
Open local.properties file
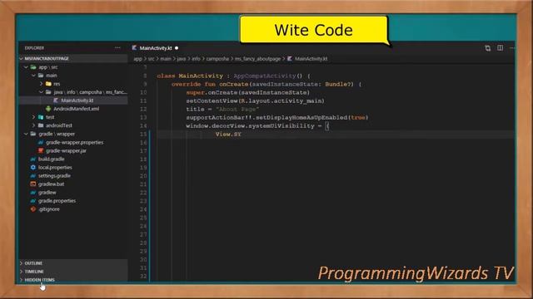pyautogui.click(x=55, y=168)
